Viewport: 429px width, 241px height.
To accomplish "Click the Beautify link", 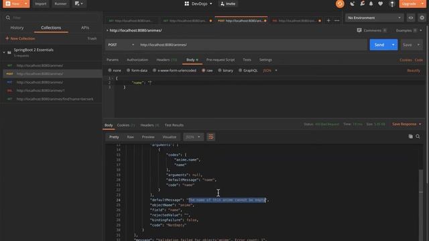I will pyautogui.click(x=414, y=70).
